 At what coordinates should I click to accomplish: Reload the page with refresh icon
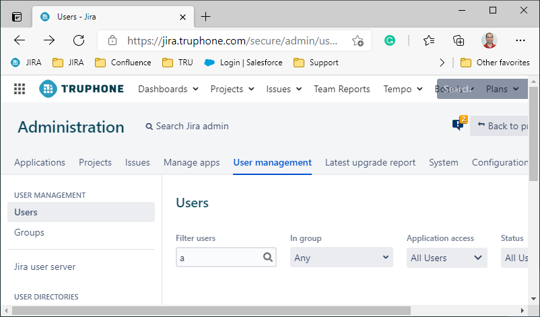click(79, 40)
